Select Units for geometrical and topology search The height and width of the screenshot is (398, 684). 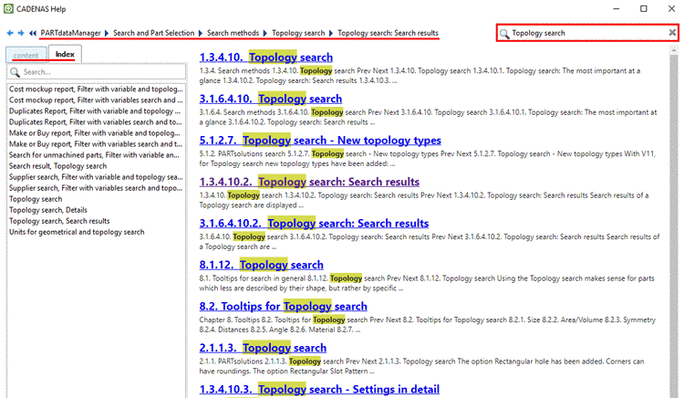[77, 232]
